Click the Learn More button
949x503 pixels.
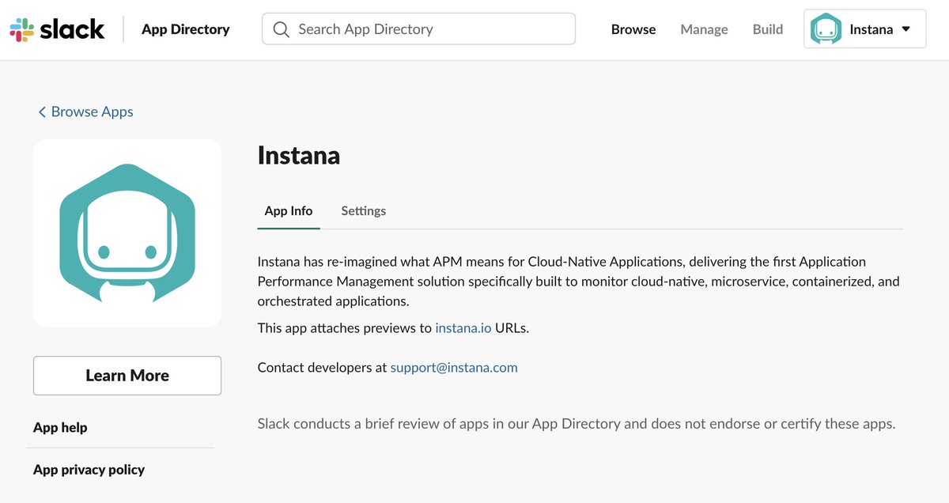[x=127, y=375]
